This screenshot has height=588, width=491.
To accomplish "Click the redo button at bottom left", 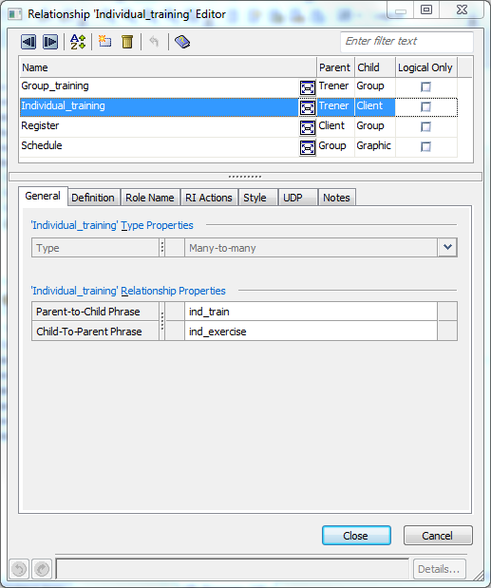I will [x=42, y=569].
